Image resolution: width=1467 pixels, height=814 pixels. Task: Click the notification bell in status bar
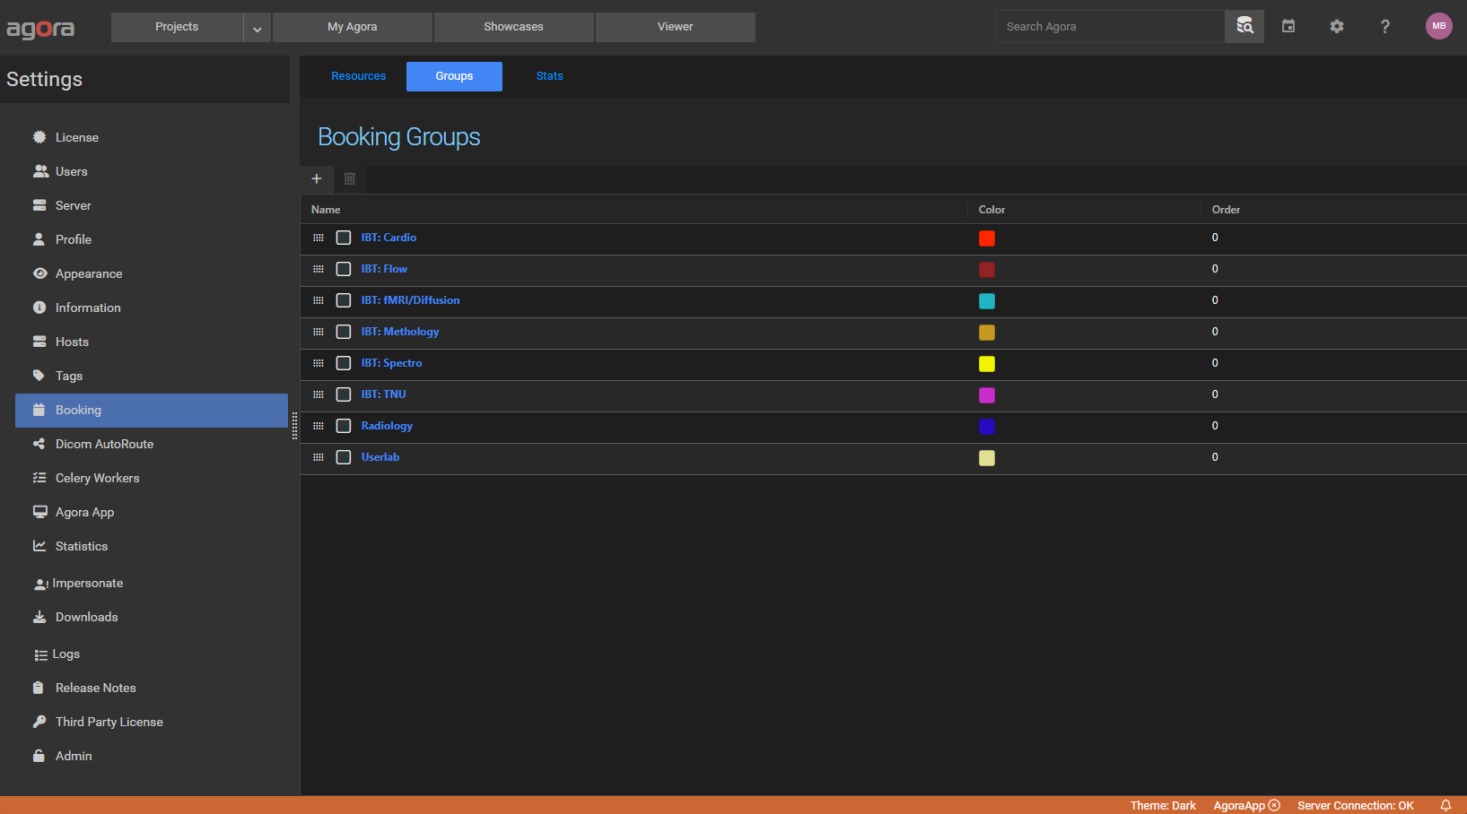[1445, 805]
